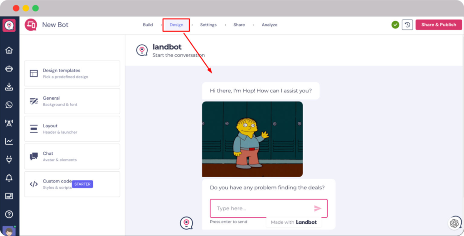
Task: Open Chat avatar & elements settings
Action: click(72, 156)
